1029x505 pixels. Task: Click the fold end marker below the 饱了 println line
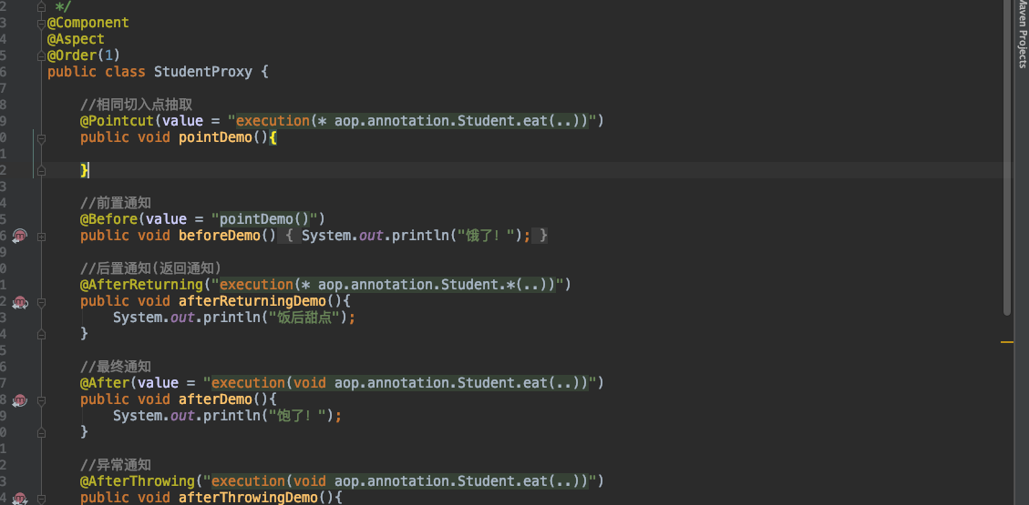tap(41, 433)
